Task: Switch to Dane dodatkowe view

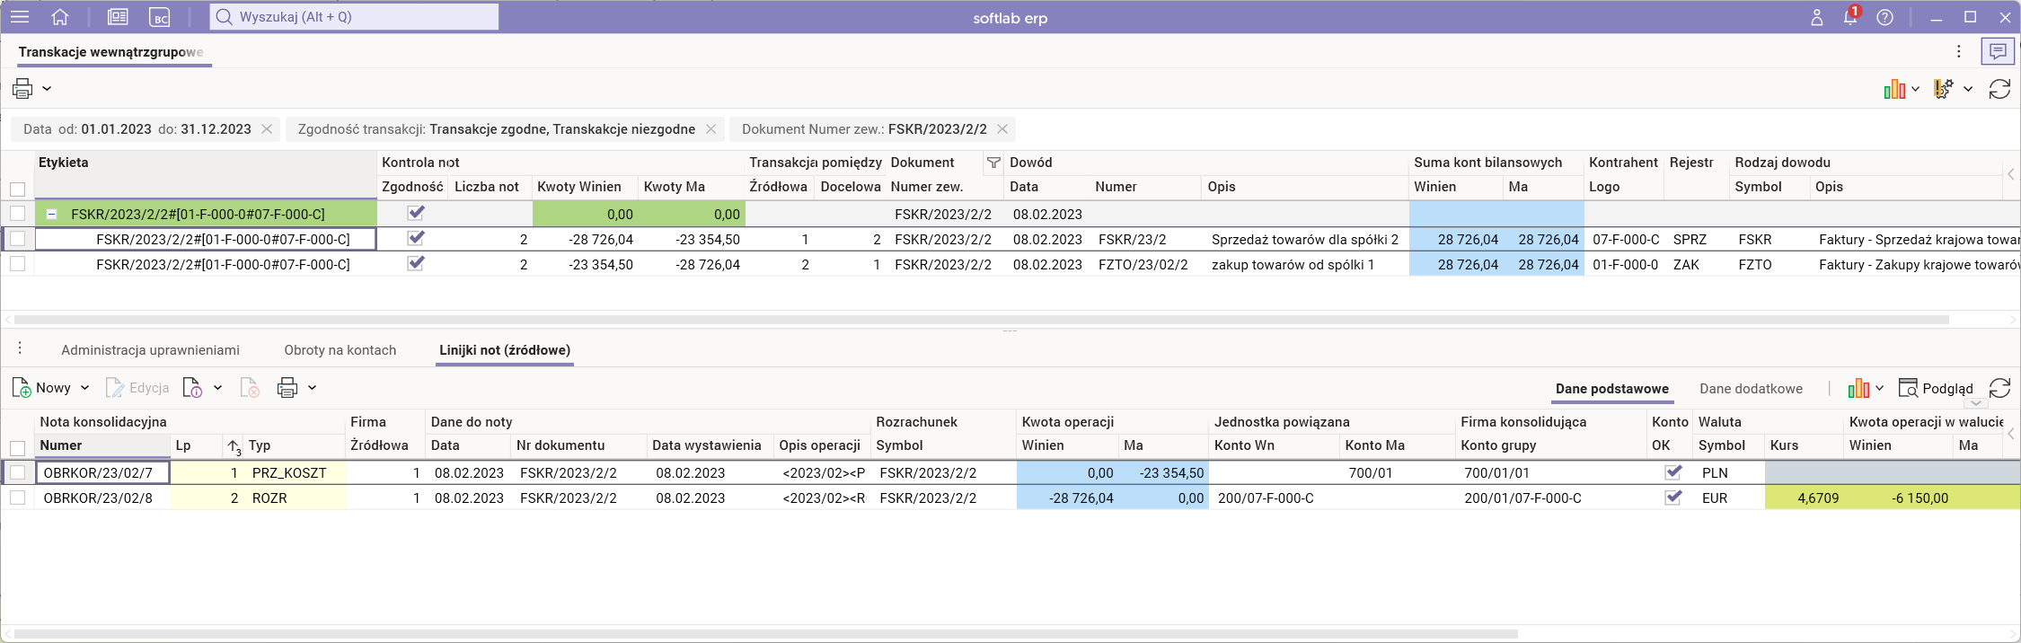Action: pos(1751,388)
